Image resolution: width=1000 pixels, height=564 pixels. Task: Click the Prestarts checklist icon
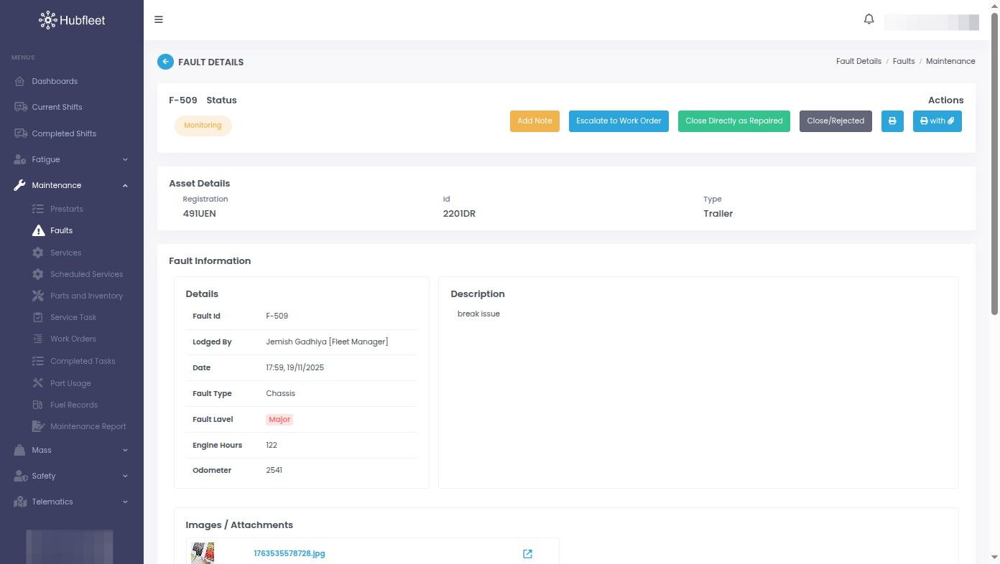pos(38,209)
